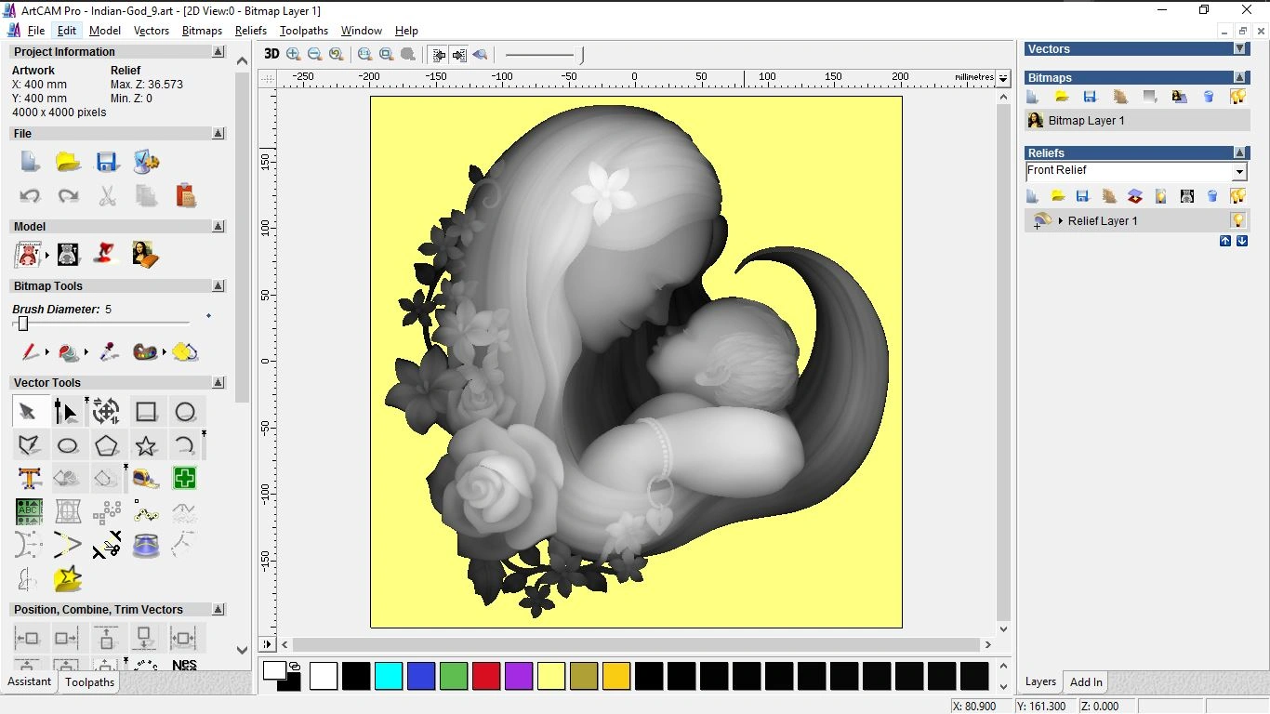Toggle all bitmap layers visibility bulbs

(x=1237, y=97)
